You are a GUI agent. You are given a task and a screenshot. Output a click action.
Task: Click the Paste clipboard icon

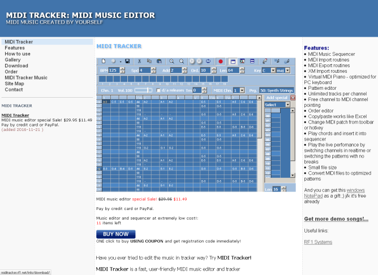(x=159, y=62)
